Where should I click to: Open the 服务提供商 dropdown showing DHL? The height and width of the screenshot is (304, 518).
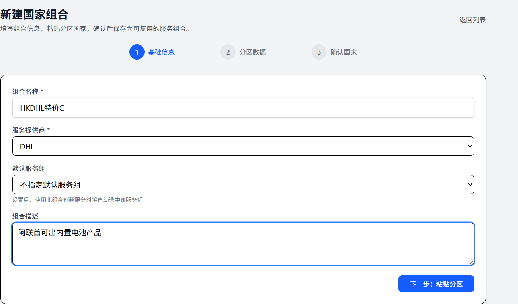tap(243, 146)
